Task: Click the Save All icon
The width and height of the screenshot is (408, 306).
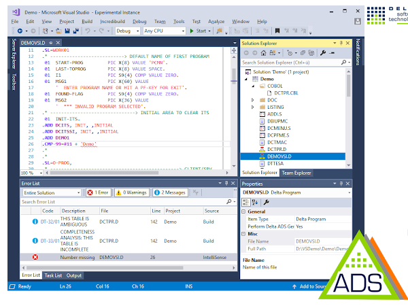Action: [x=76, y=31]
